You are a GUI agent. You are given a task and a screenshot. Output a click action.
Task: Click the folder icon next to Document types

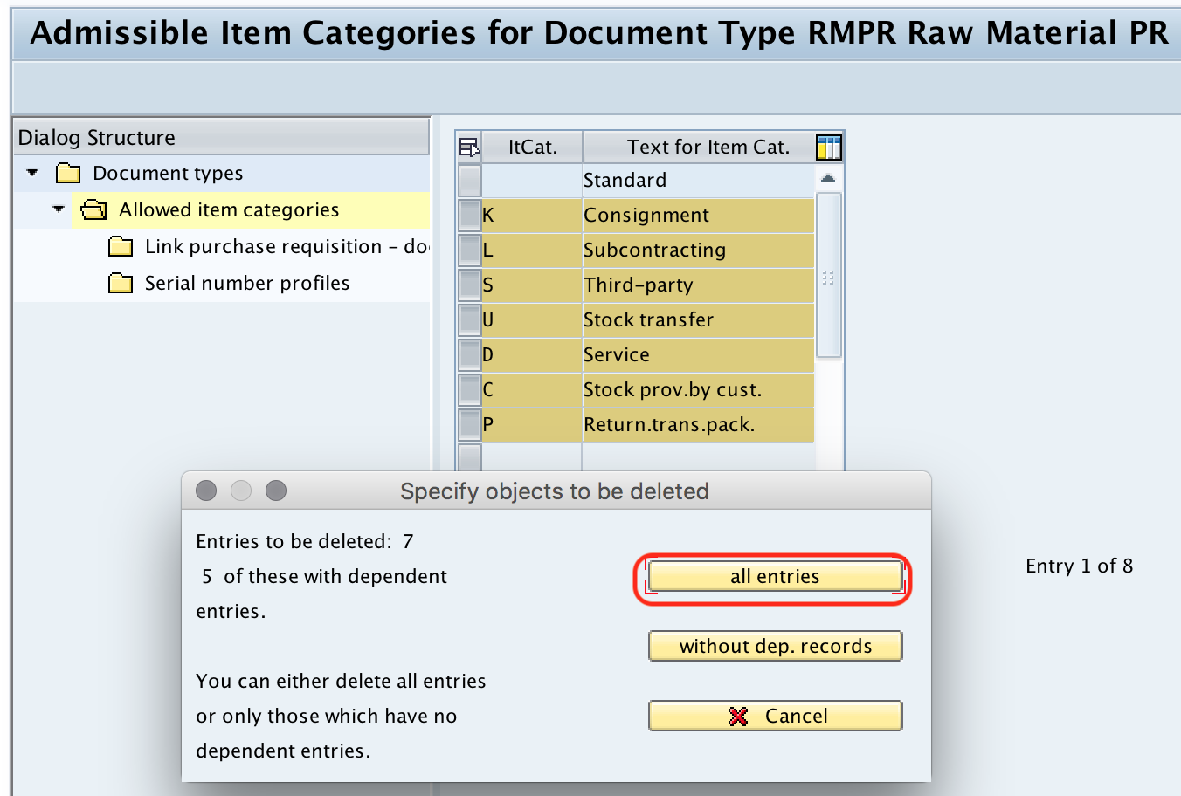pos(67,173)
